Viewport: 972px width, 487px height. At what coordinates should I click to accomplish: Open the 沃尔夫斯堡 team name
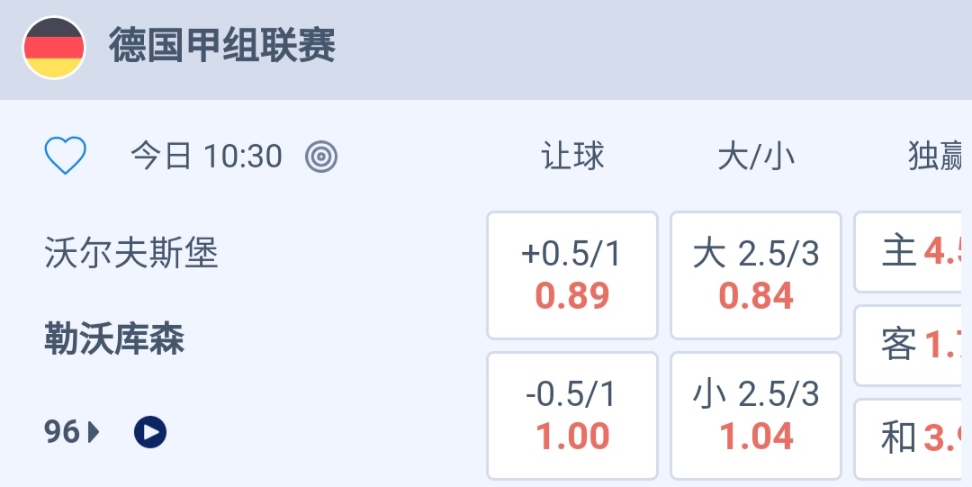[x=131, y=254]
